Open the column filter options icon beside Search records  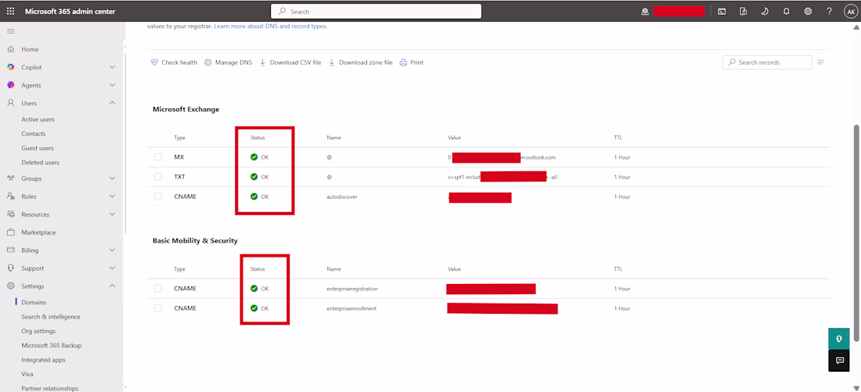pos(821,63)
